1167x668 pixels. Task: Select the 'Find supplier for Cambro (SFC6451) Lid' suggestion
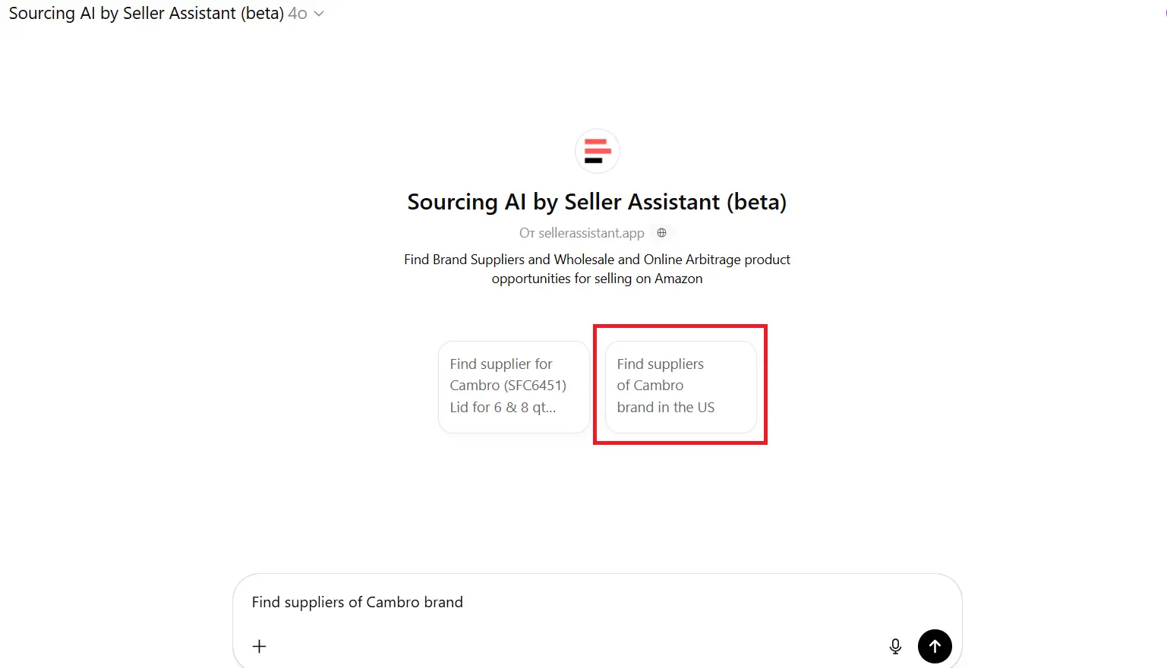pos(513,385)
